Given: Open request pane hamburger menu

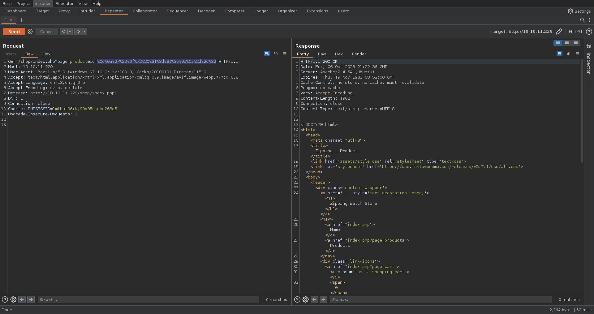Looking at the screenshot, I should tap(285, 54).
